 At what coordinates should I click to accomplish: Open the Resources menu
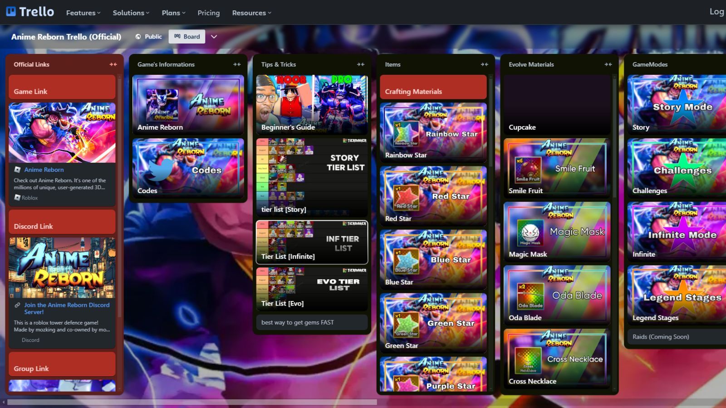251,13
